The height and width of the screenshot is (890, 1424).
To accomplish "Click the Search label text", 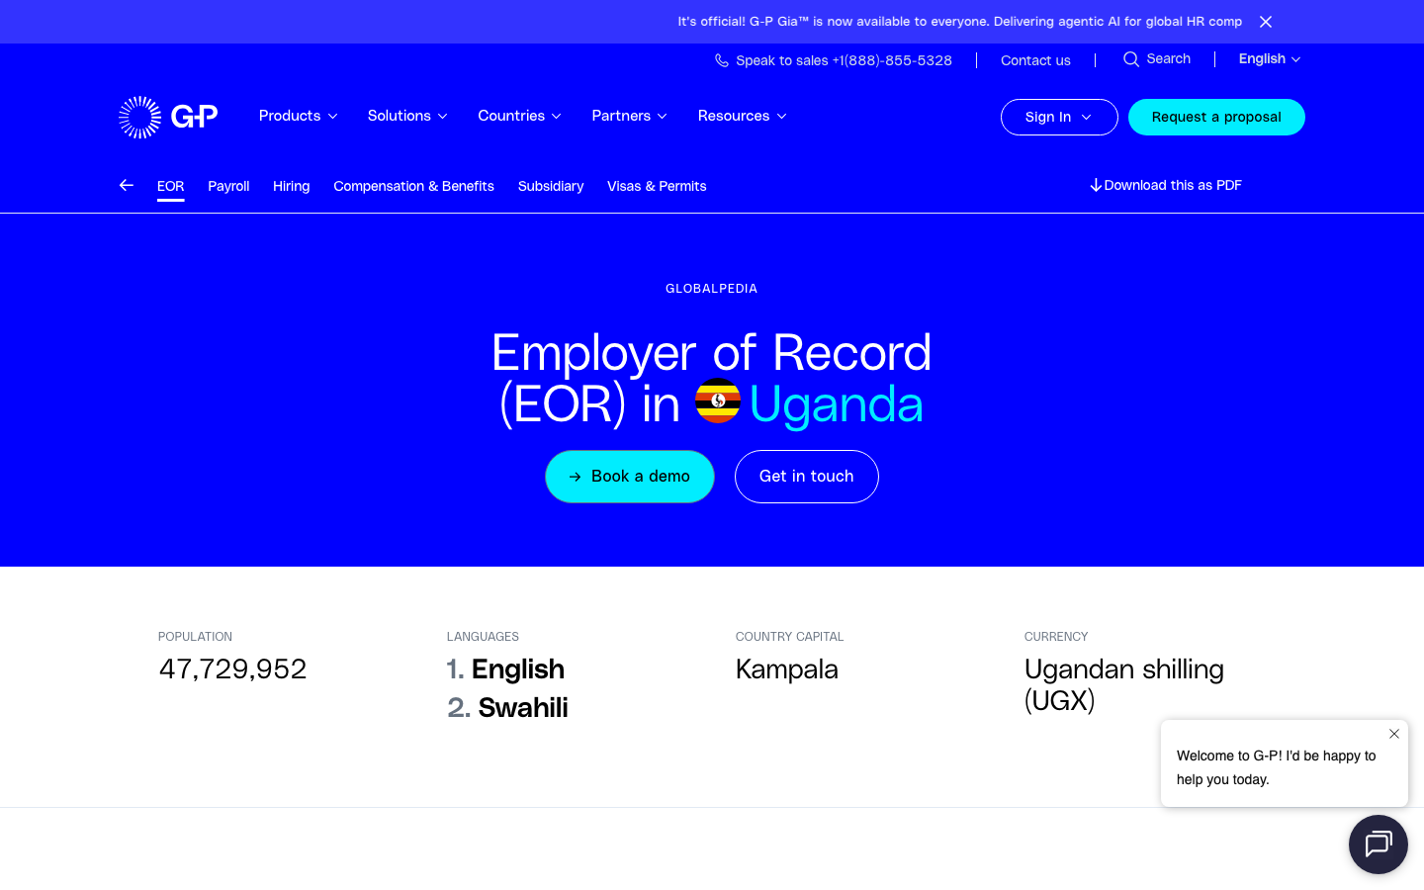I will click(x=1169, y=59).
